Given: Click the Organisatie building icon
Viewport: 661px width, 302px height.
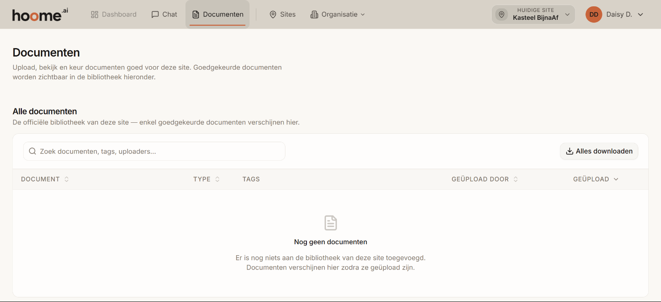Looking at the screenshot, I should click(314, 14).
